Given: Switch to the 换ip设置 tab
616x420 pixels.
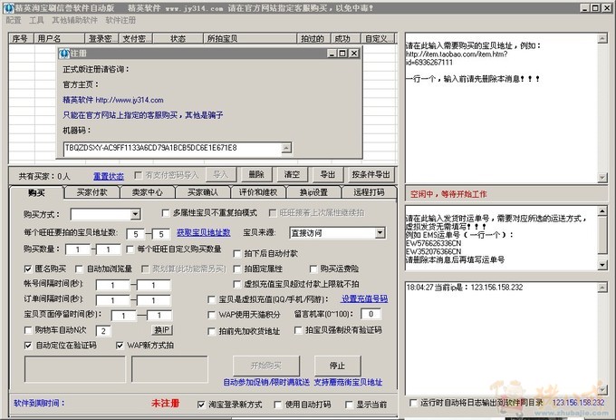Looking at the screenshot, I should pos(313,192).
